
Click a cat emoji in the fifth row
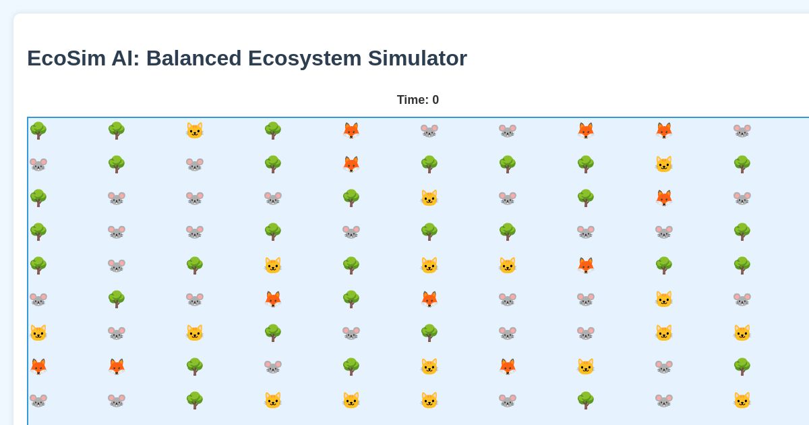[x=273, y=265]
